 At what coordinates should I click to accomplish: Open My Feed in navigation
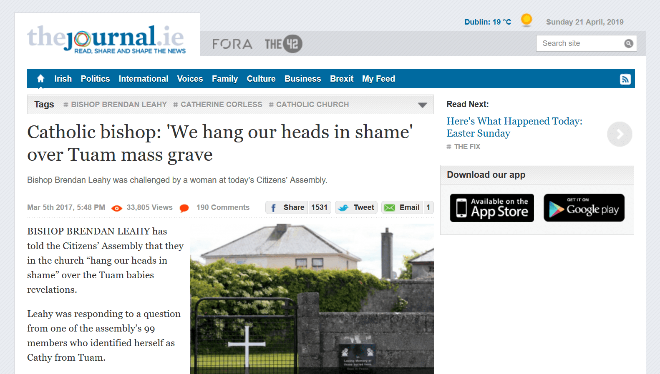(x=378, y=79)
